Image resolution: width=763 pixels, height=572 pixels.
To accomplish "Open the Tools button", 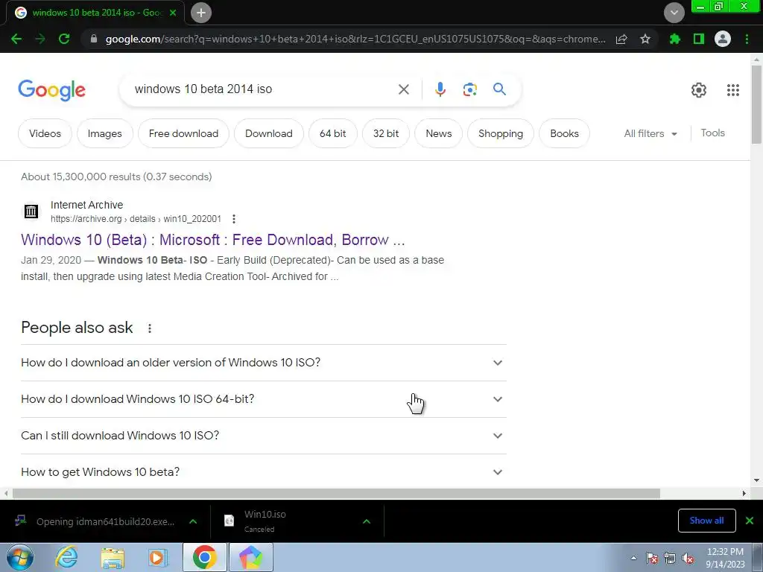I will tap(713, 133).
